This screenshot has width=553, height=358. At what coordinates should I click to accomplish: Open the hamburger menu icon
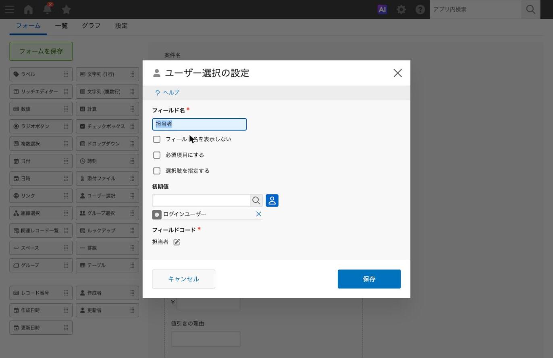[x=9, y=9]
